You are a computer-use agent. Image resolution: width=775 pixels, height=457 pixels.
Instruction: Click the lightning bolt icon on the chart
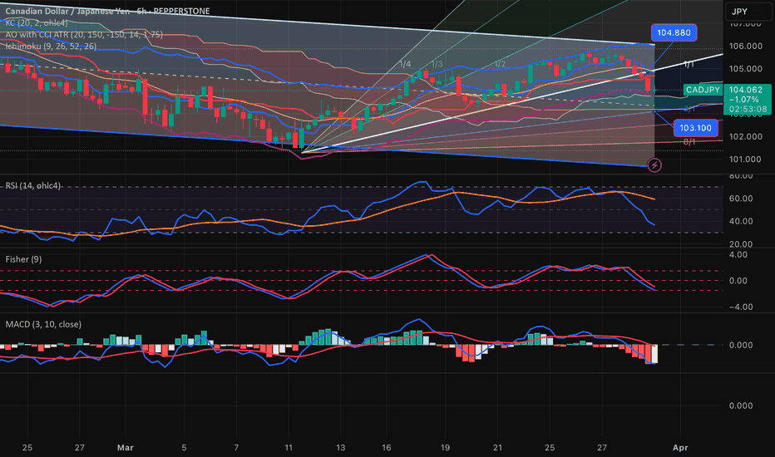pos(654,165)
